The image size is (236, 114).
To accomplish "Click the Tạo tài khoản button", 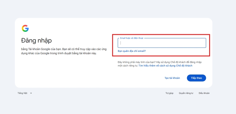I will click(172, 78).
